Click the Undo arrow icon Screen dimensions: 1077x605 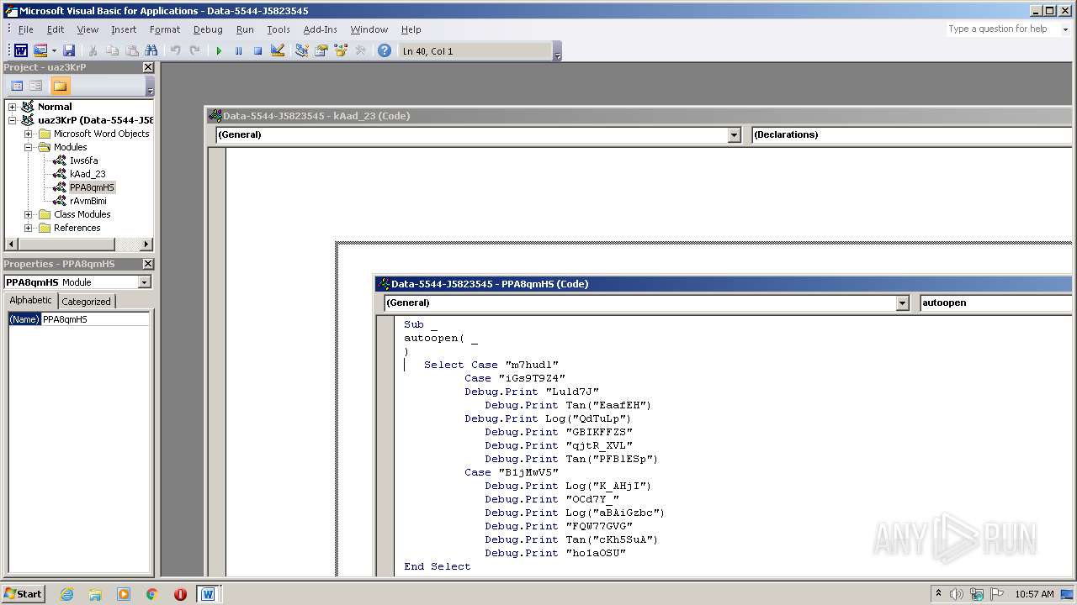click(x=175, y=50)
